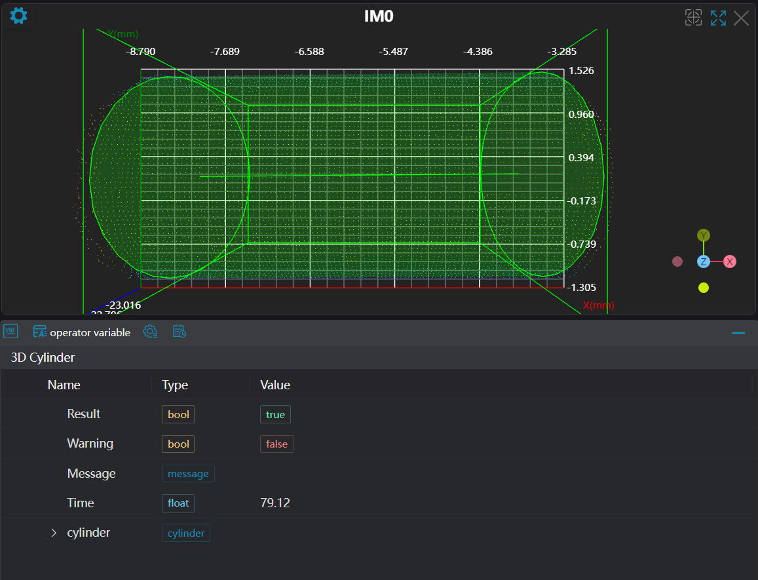758x580 pixels.
Task: Select the Y axis gizmo handle
Action: (704, 235)
